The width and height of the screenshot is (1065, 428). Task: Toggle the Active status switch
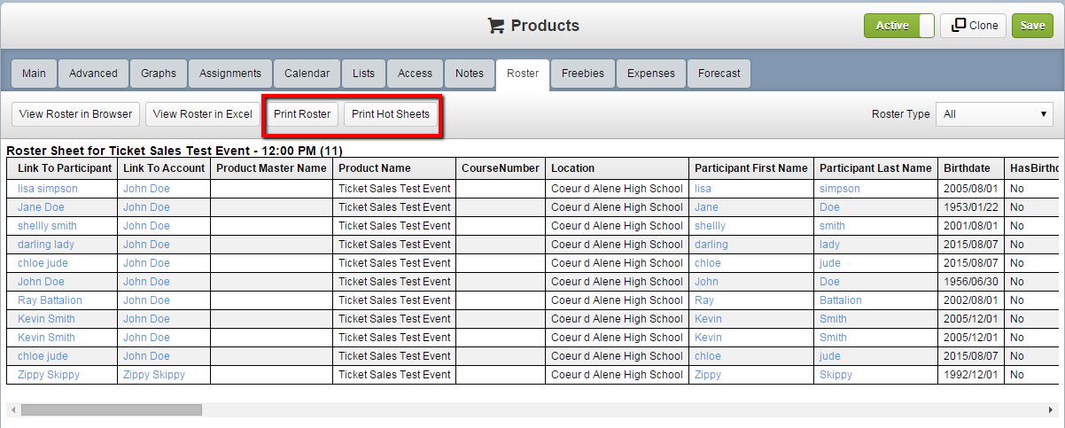click(x=899, y=26)
